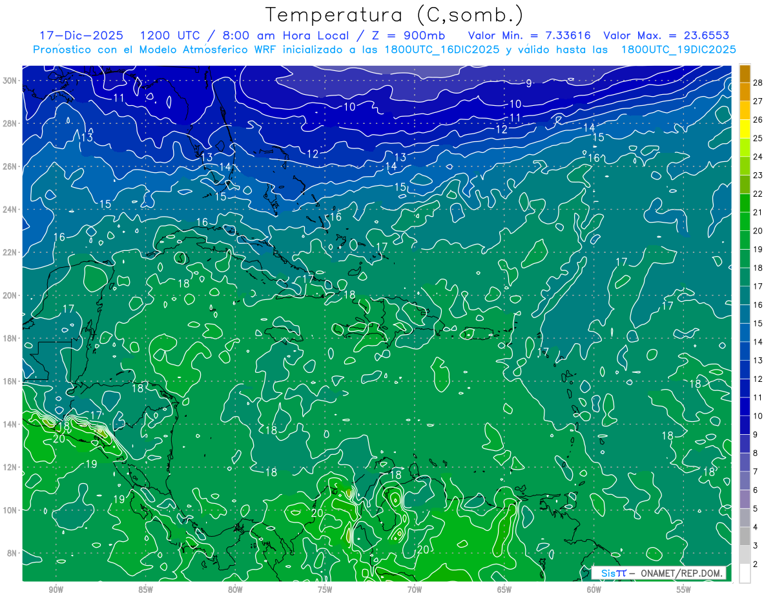Click the '23' label on the color scale
The width and height of the screenshot is (775, 598).
[758, 175]
